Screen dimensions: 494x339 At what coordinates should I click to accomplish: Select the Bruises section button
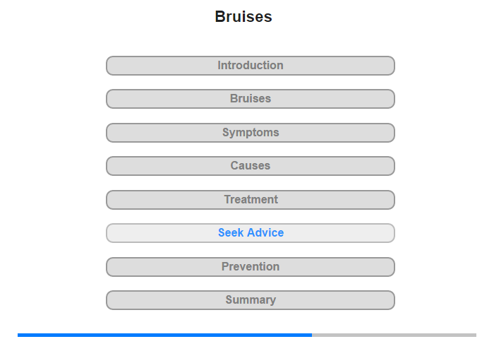(251, 99)
